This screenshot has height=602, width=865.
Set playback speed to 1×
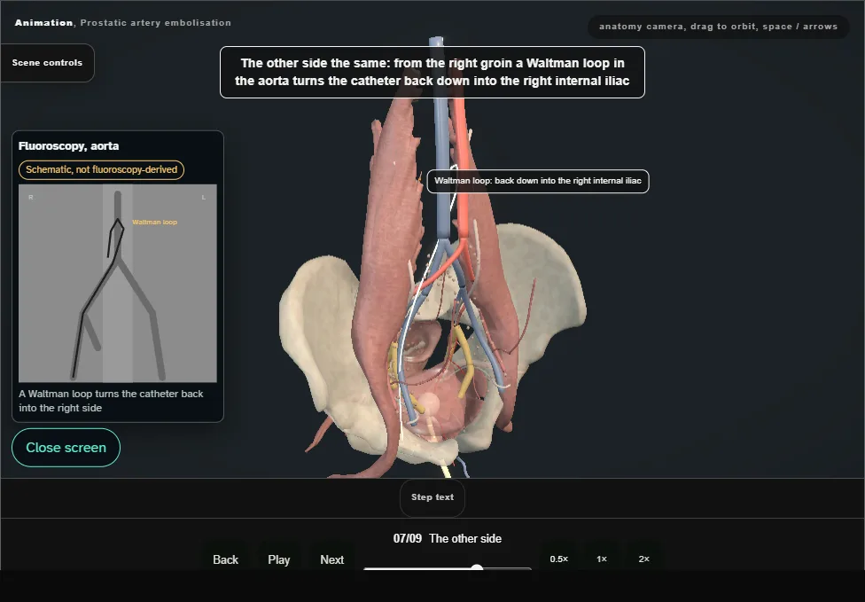601,559
